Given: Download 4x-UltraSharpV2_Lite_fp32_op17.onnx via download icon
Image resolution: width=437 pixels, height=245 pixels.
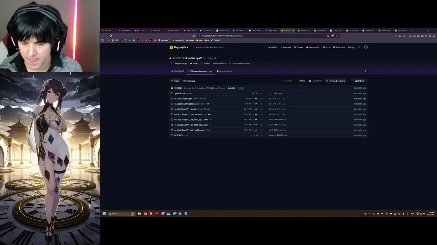Looking at the screenshot, I should (261, 125).
